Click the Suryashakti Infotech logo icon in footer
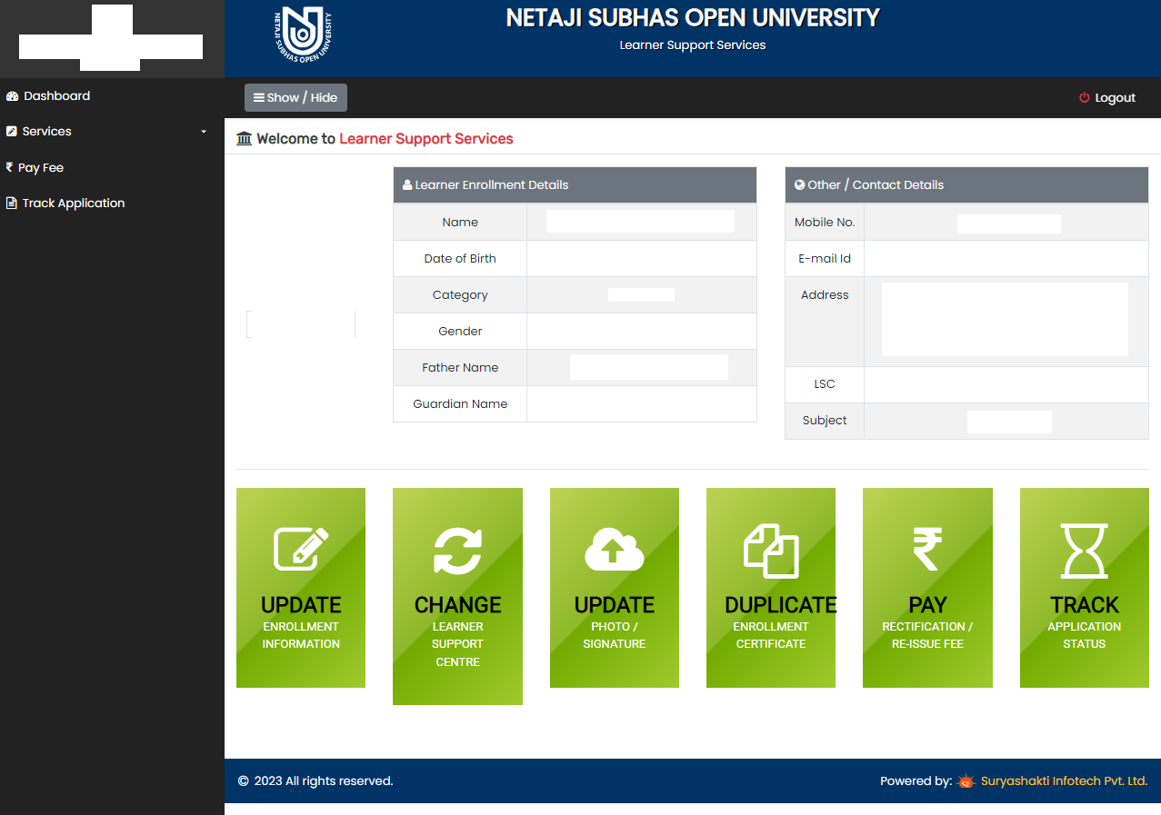 (966, 781)
